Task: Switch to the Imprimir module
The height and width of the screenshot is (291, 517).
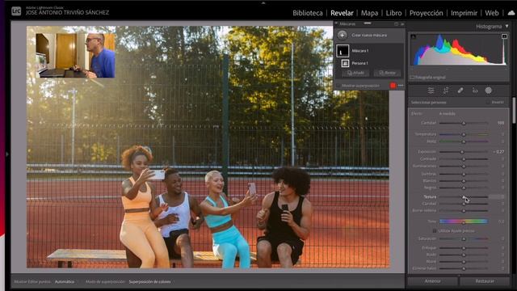Action: tap(464, 13)
